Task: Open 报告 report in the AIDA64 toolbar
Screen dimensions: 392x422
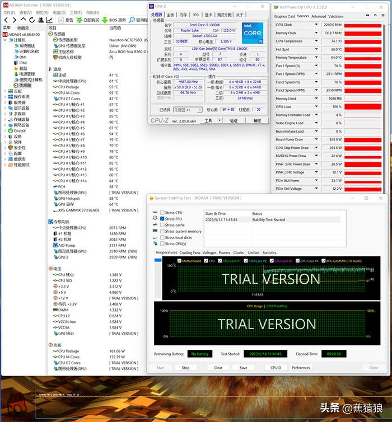Action: [x=66, y=20]
